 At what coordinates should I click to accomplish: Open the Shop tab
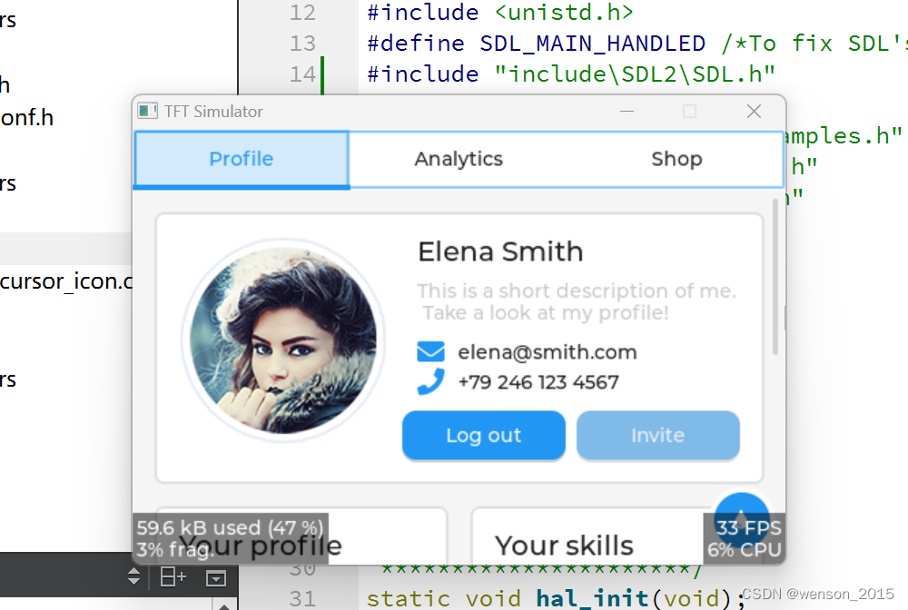[676, 159]
